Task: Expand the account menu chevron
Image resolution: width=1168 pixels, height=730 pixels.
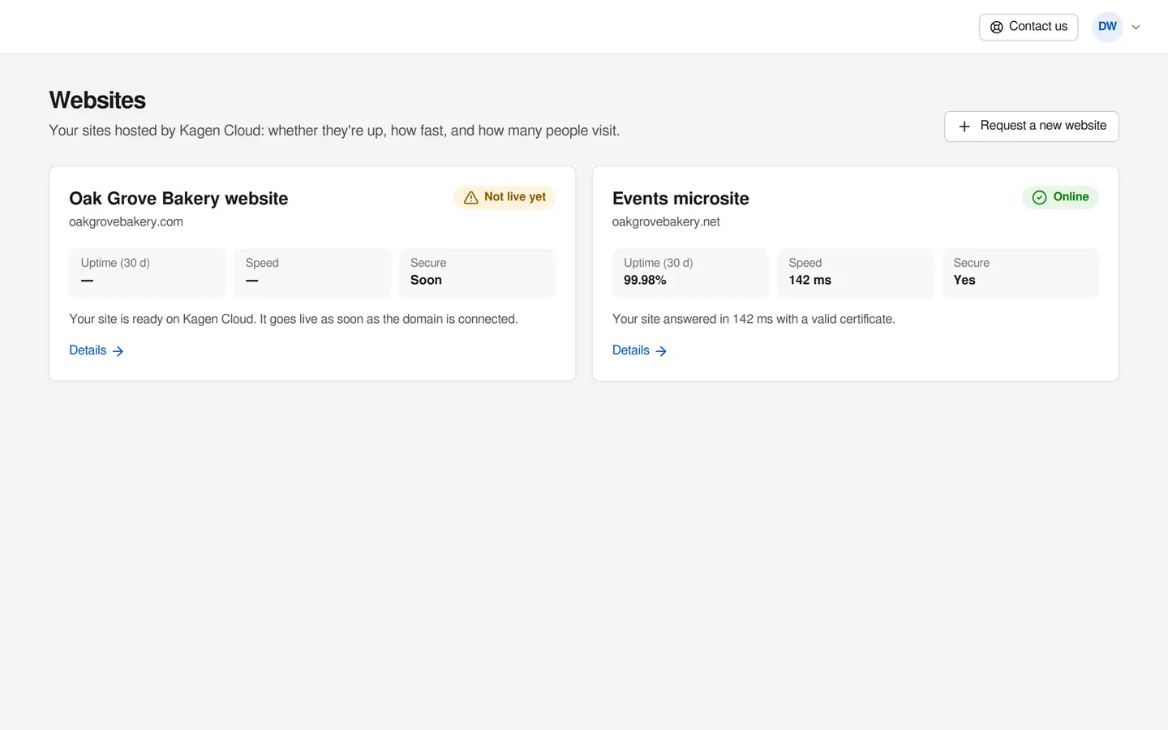Action: coord(1136,27)
